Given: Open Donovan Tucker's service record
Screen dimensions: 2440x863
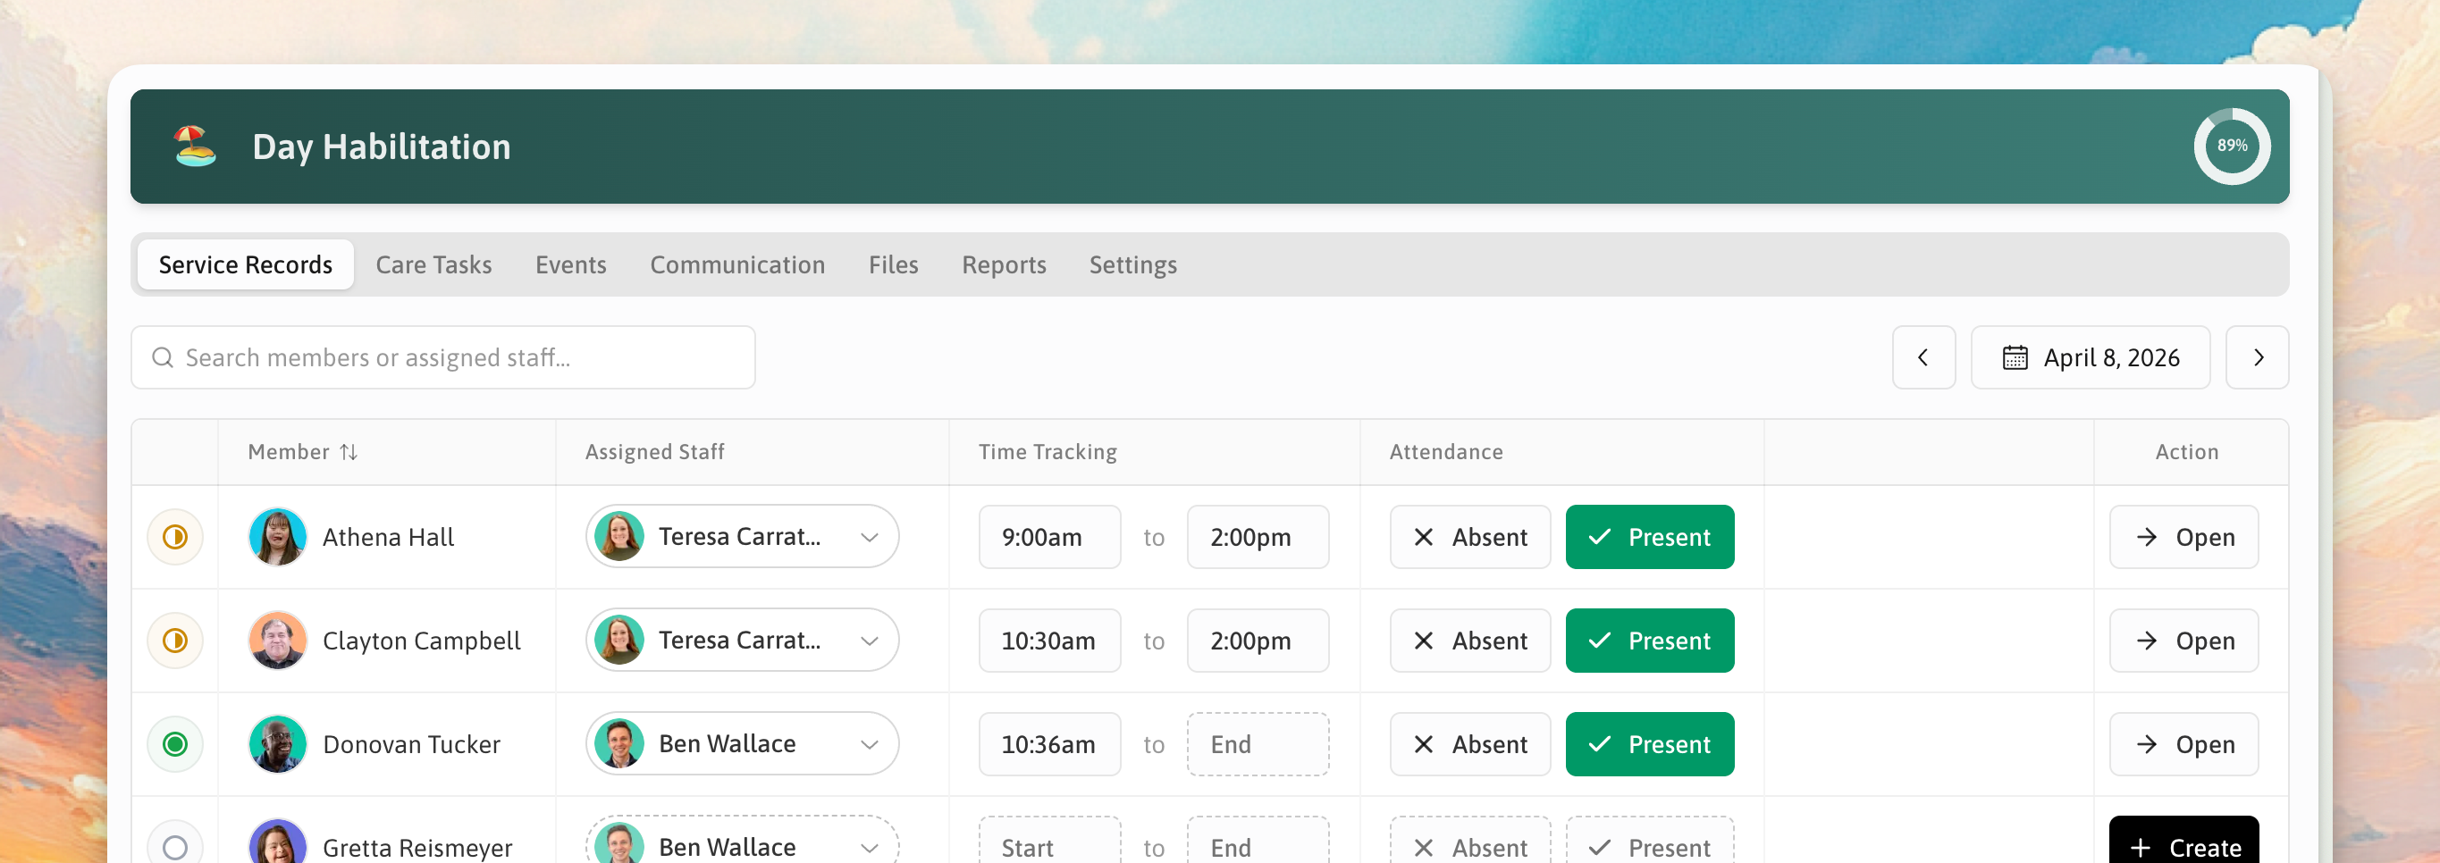Looking at the screenshot, I should [x=2184, y=745].
